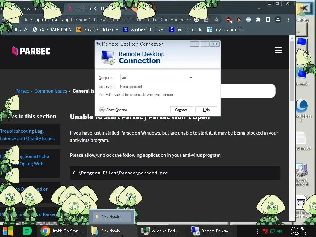The image size is (316, 237).
Task: Click the Remote Desktop Connection title bar icon
Action: click(98, 44)
